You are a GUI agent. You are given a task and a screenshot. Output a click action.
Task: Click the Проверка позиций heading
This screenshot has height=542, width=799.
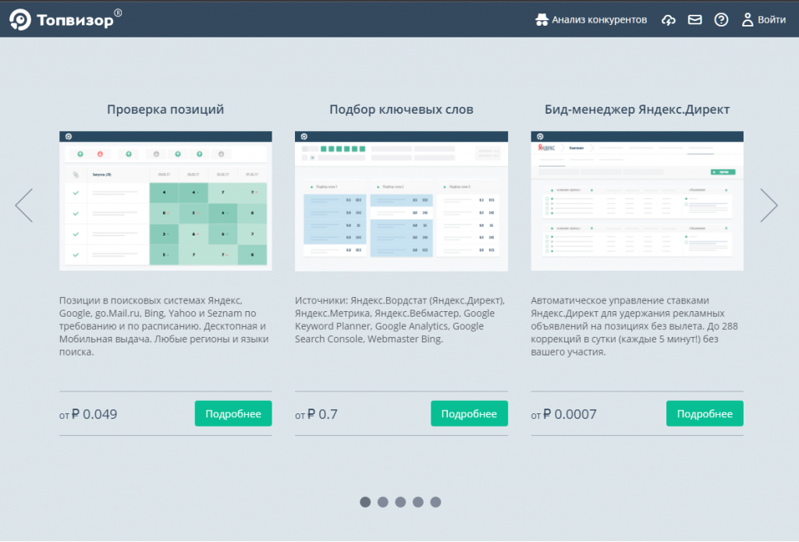click(x=165, y=110)
